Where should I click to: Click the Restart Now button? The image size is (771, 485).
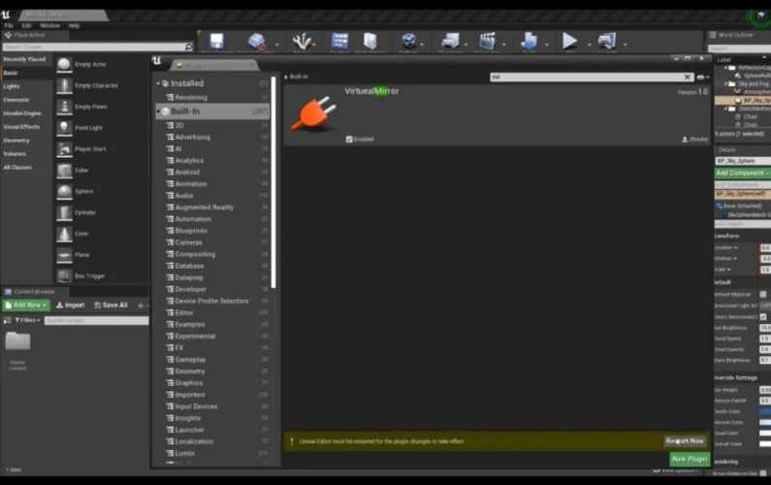[x=685, y=441]
